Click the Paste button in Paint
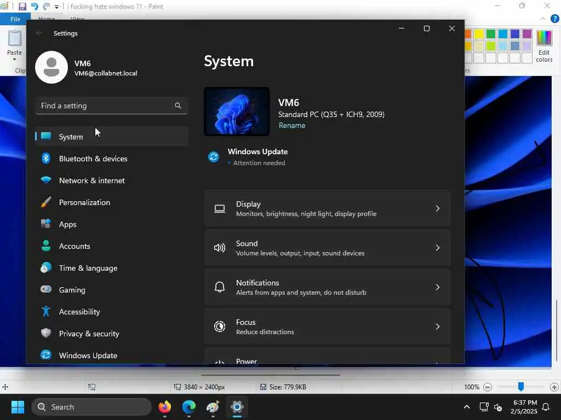The image size is (561, 420). [14, 43]
